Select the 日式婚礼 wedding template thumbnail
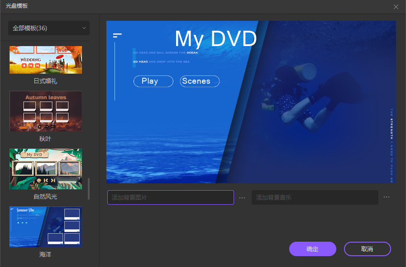The image size is (406, 267). click(46, 60)
